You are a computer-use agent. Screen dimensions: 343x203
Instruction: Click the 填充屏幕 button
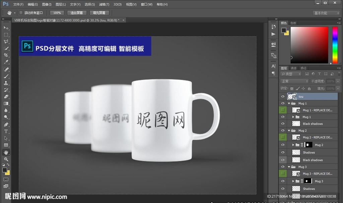pos(99,13)
